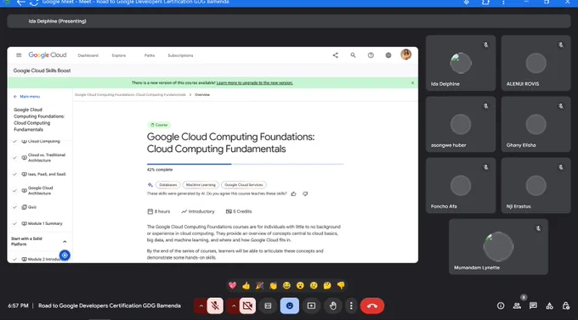Open video settings arrow beside camera
The width and height of the screenshot is (578, 320).
coord(234,306)
